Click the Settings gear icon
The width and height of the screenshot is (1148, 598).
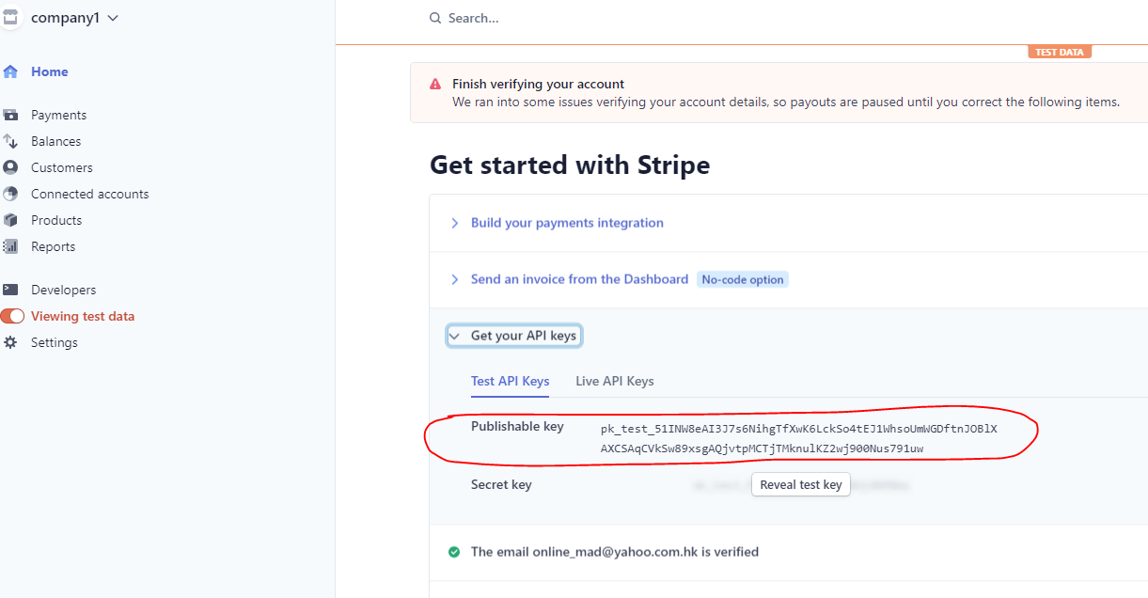(x=10, y=342)
